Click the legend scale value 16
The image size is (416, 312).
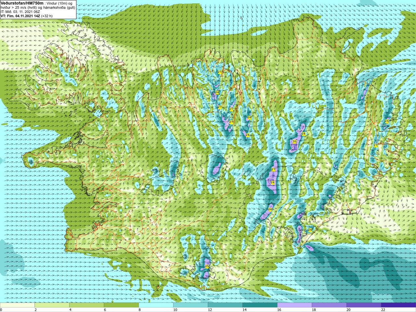pyautogui.click(x=279, y=310)
